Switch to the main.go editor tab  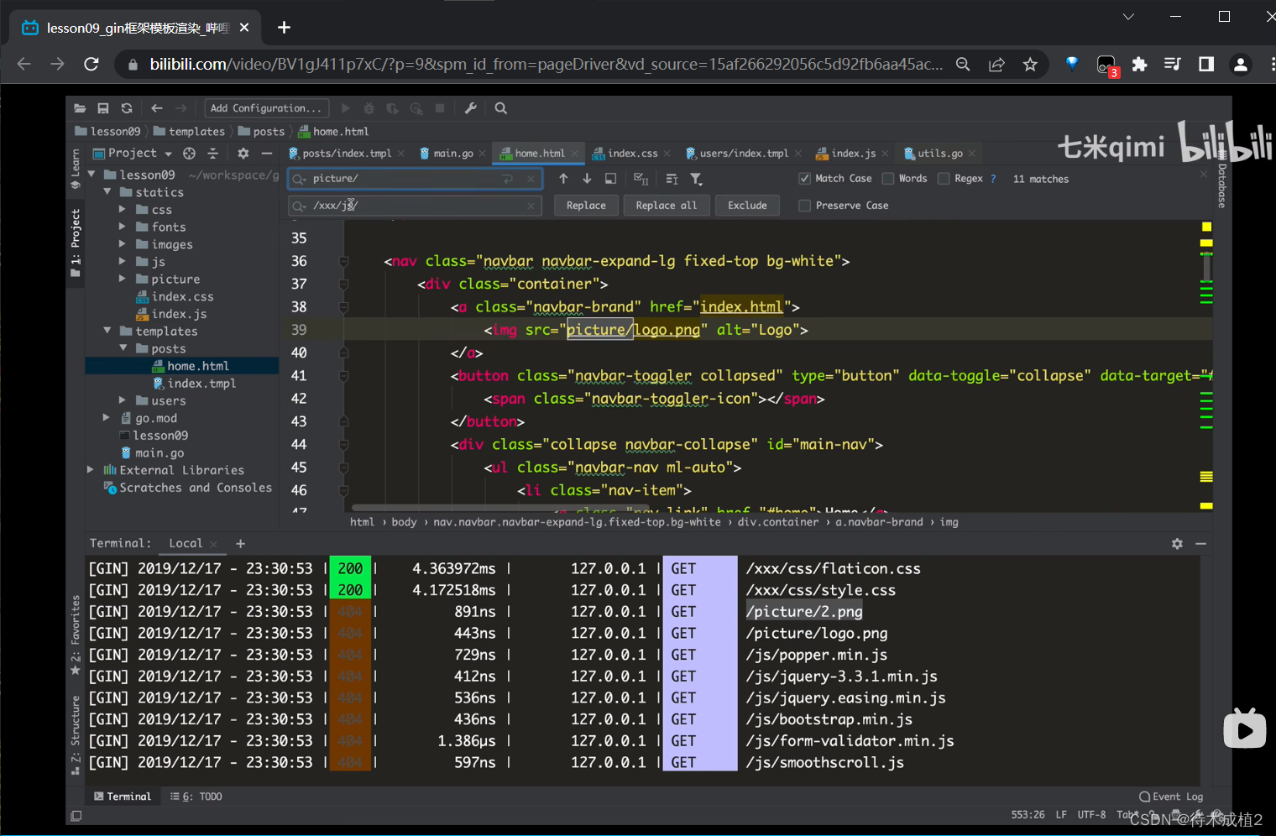pos(452,154)
